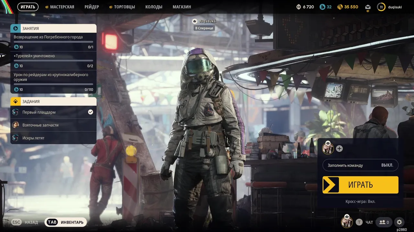
Task: Select the Взяточные запчасти quest row
Action: [x=53, y=125]
